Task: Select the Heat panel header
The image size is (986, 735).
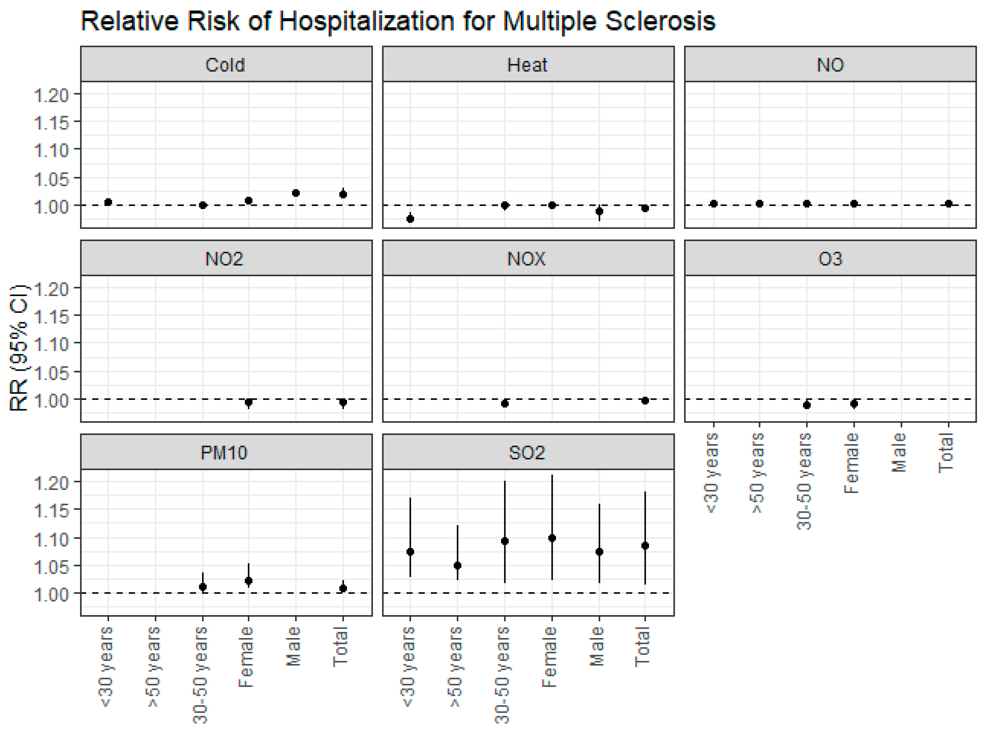Action: pyautogui.click(x=528, y=65)
